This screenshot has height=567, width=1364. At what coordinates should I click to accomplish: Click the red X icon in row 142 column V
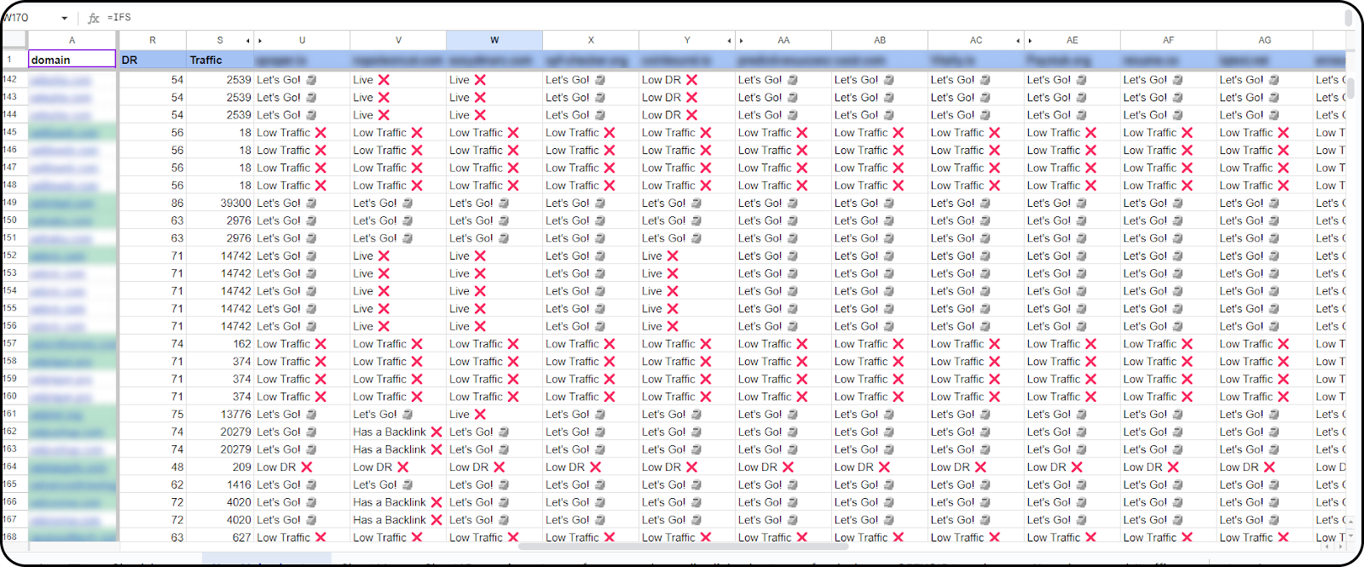pos(384,80)
